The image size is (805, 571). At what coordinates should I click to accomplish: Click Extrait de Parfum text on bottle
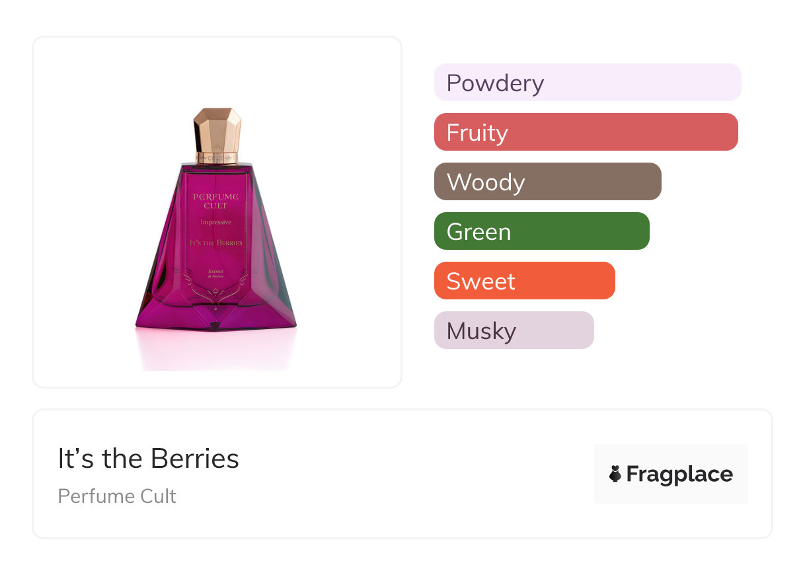pyautogui.click(x=218, y=274)
